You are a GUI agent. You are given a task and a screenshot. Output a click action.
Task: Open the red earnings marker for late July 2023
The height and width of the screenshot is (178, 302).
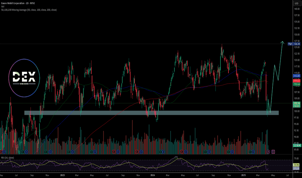[114, 152]
